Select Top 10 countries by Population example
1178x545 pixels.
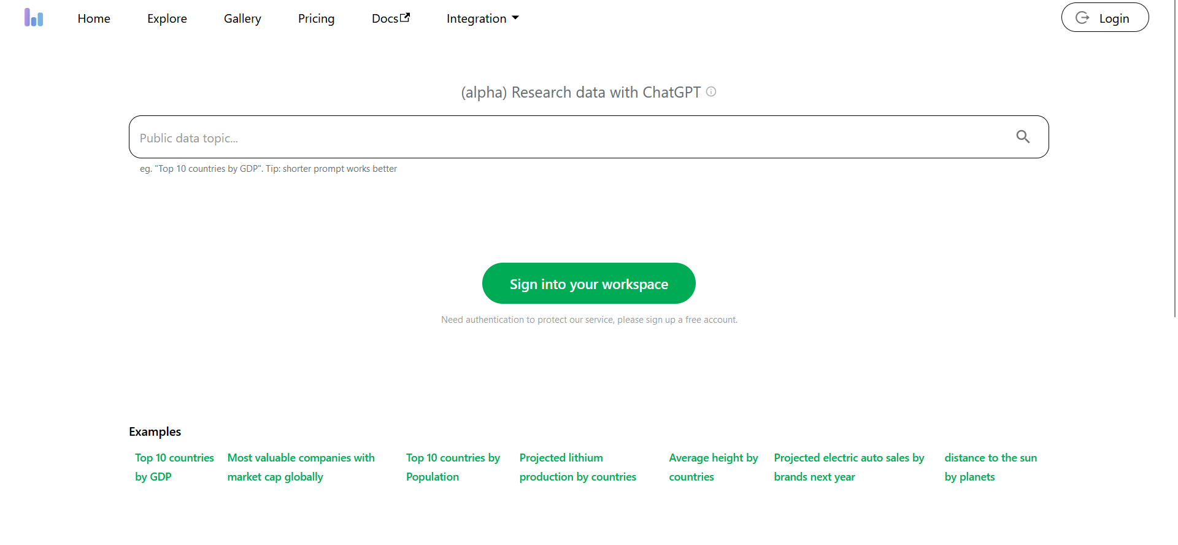point(453,467)
